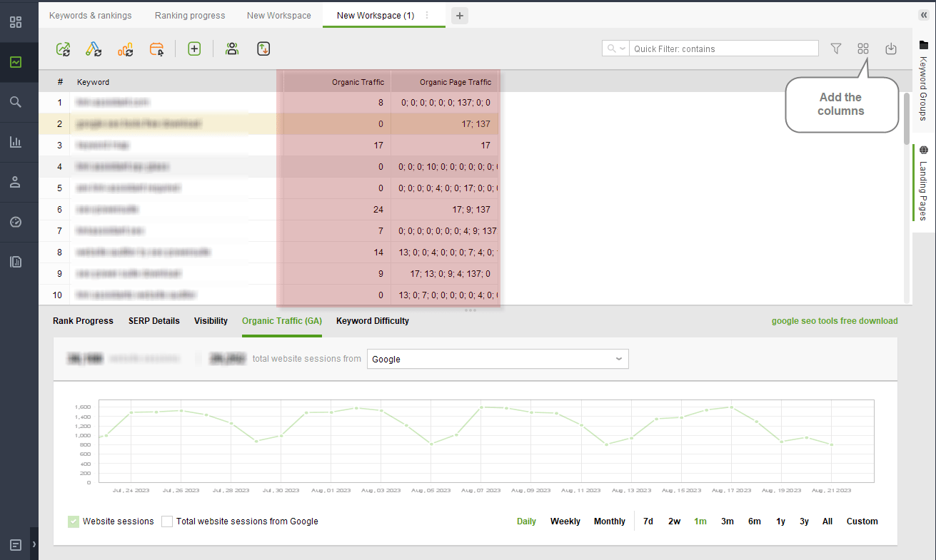Open the Quick Filter search options arrow

click(623, 49)
